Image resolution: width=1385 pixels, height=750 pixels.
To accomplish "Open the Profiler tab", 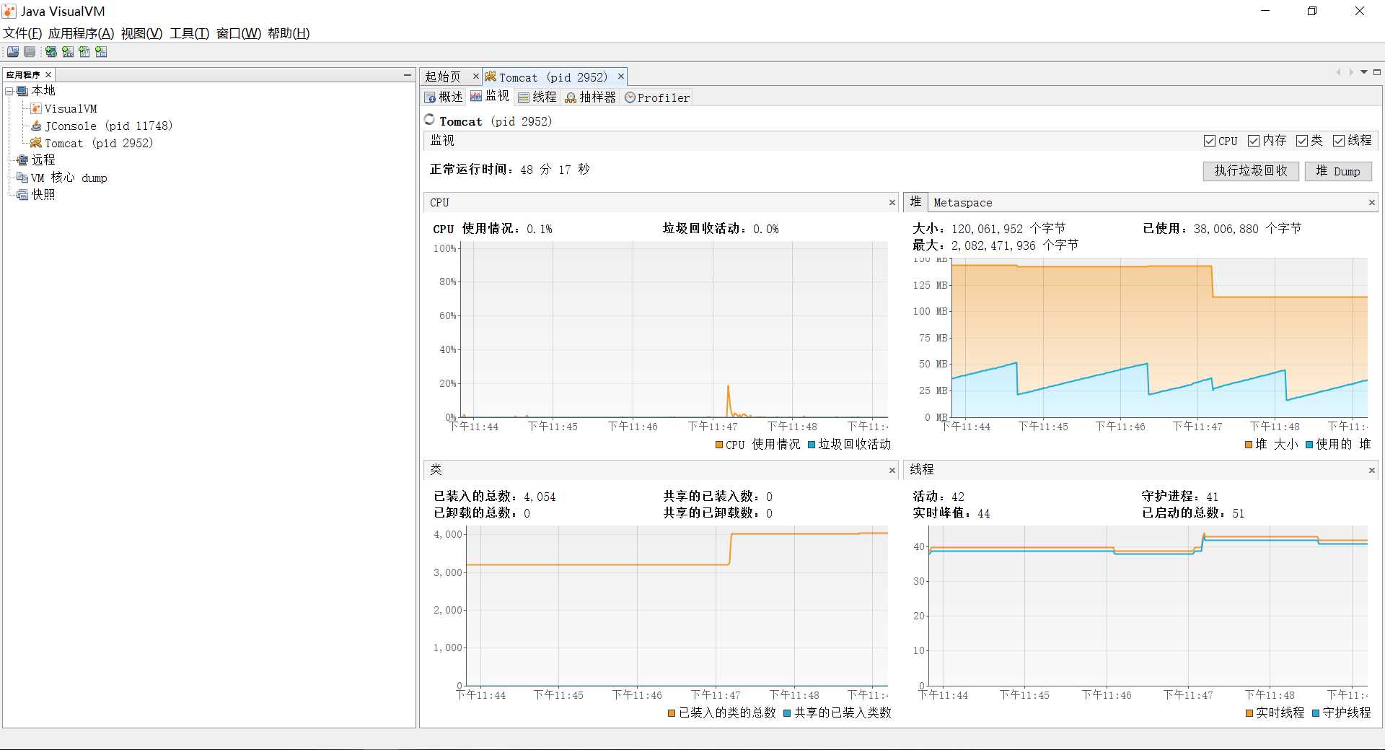I will tap(657, 97).
